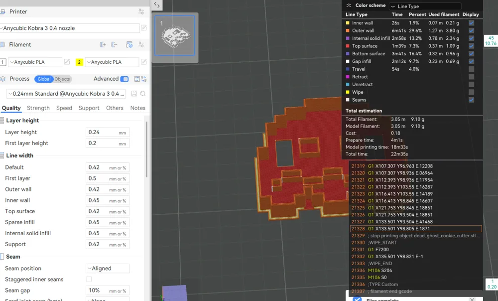Collapse the sidebar with the arrow icon

(x=156, y=5)
